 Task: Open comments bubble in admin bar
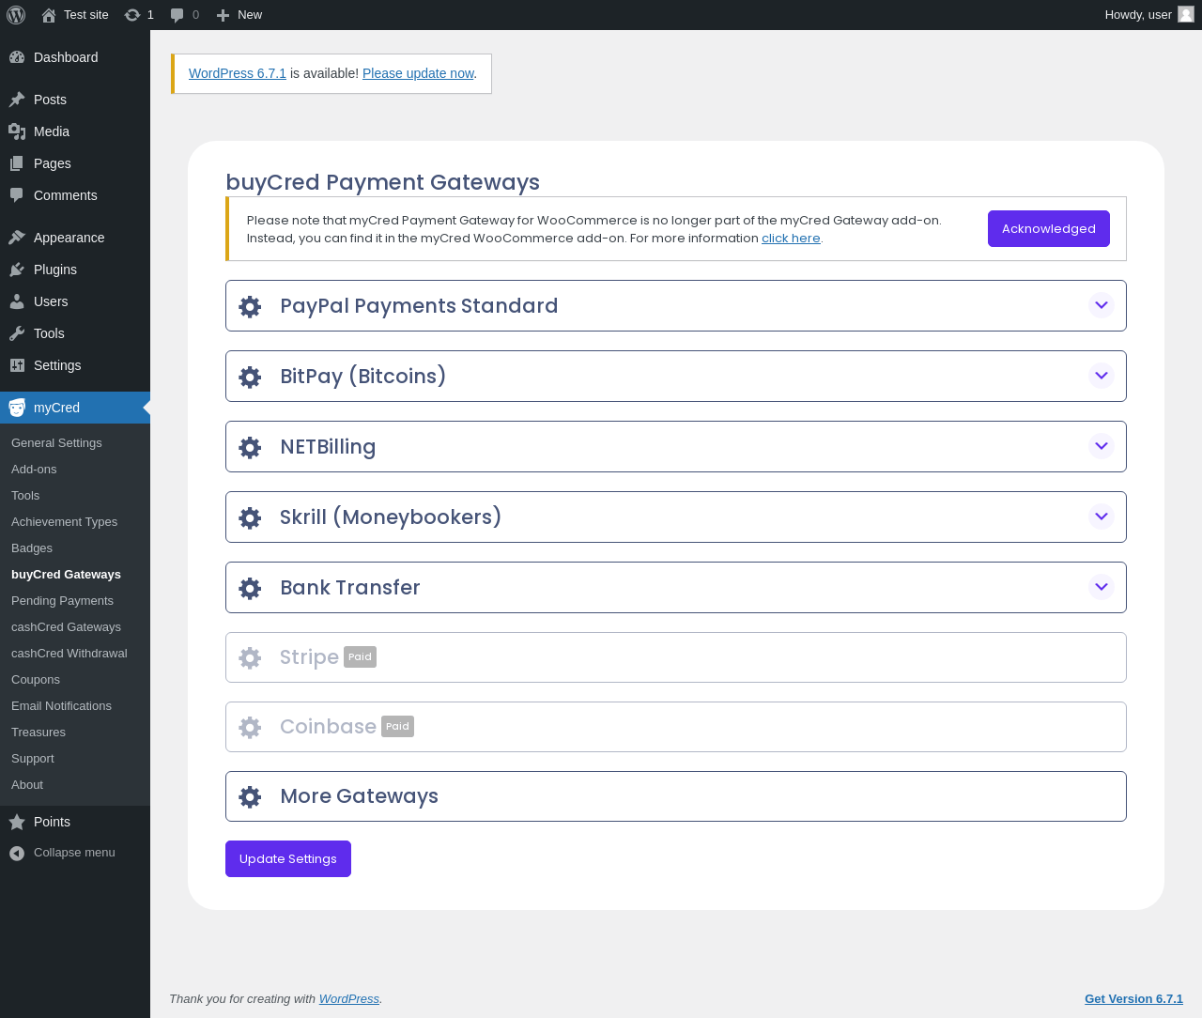click(177, 15)
